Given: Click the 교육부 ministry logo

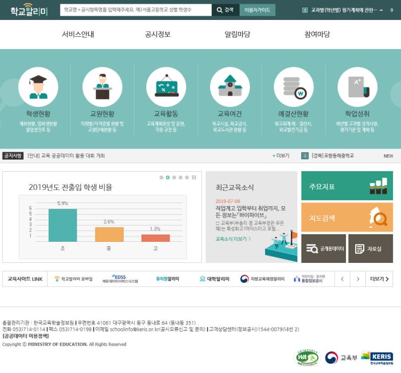Looking at the screenshot, I should tap(341, 357).
